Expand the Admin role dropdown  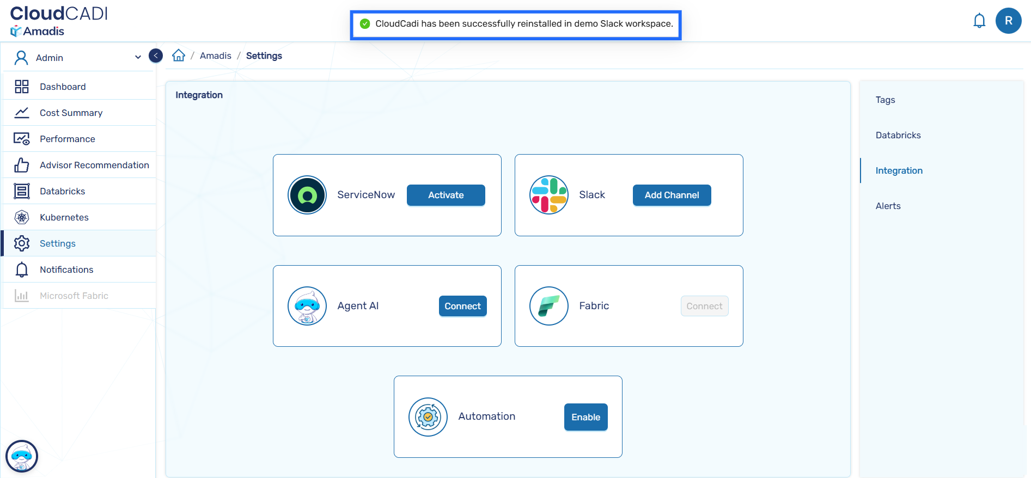pos(137,58)
